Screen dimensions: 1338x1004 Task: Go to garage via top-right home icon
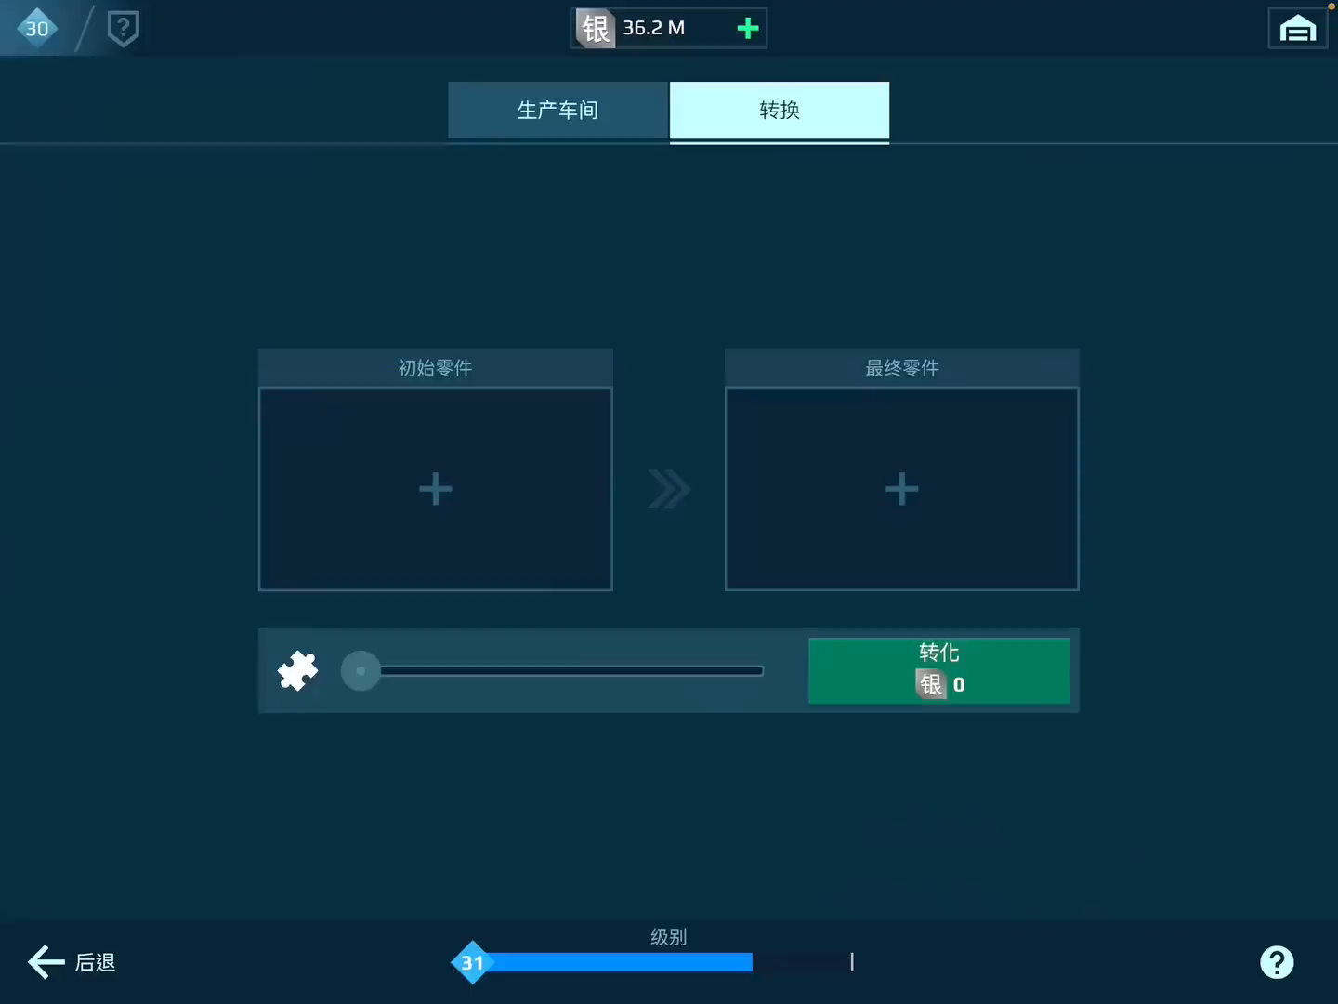[1297, 29]
